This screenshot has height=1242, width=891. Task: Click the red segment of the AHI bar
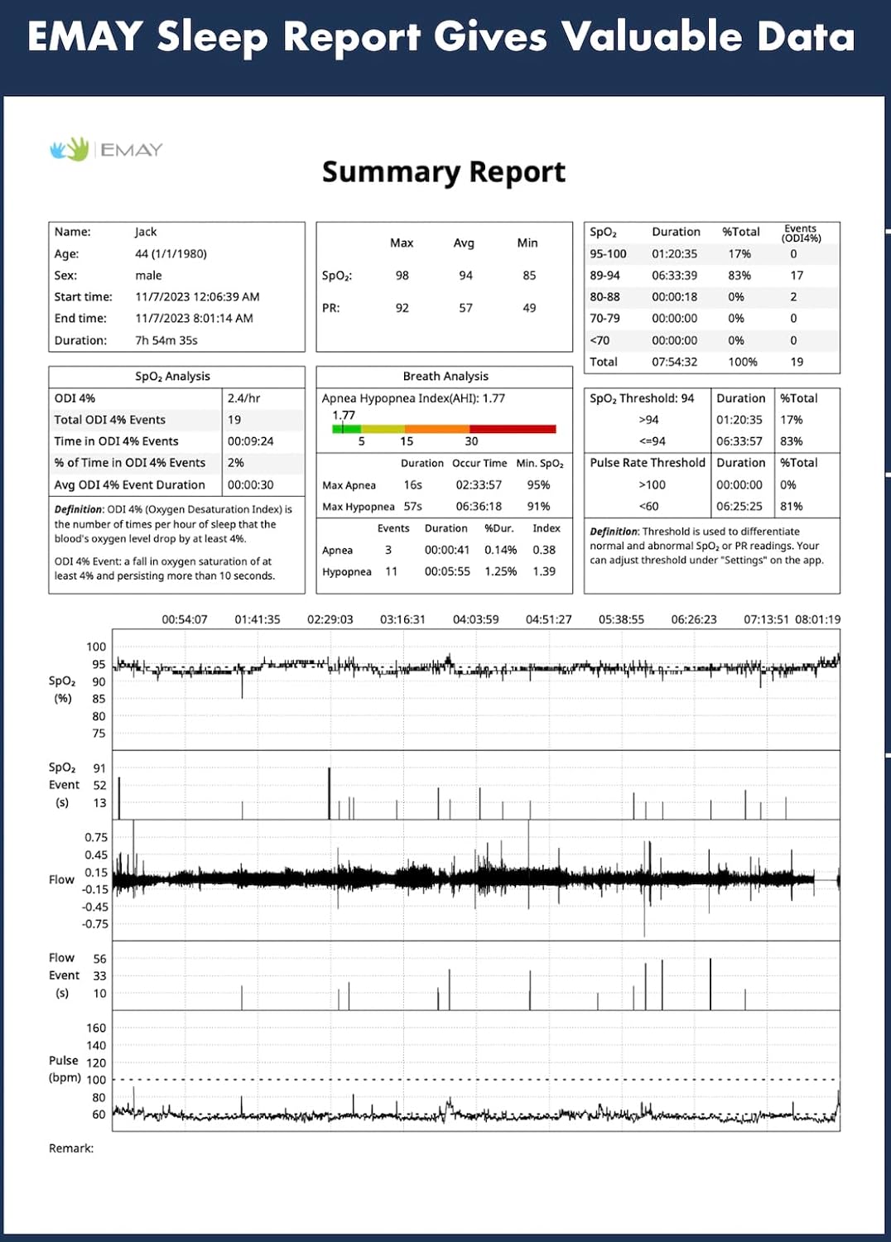point(512,429)
